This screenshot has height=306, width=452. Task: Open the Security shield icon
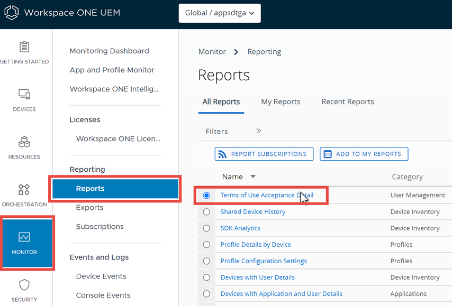coord(24,285)
